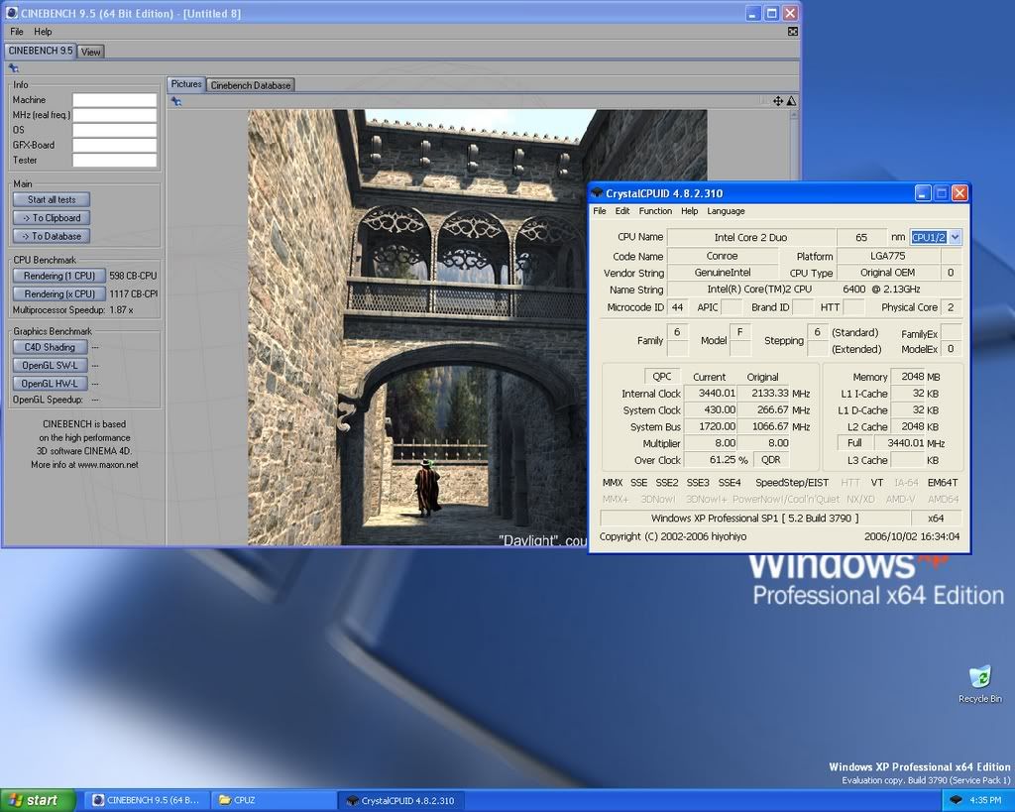This screenshot has height=812, width=1015.
Task: Click the picture viewer vertical scrollbar
Action: pos(794,144)
